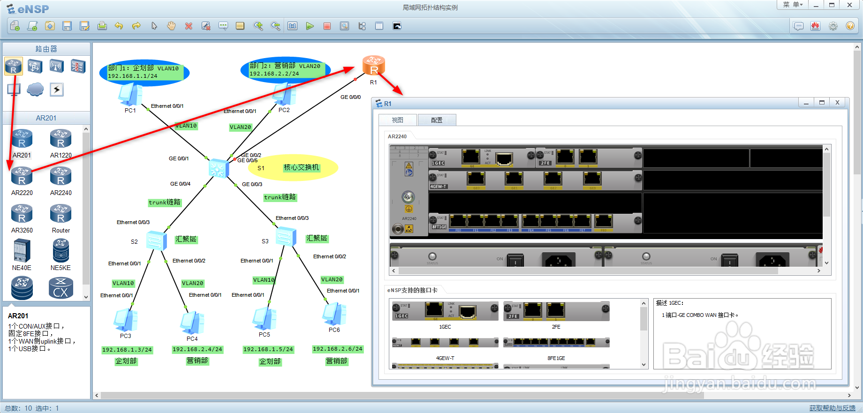Pick the NE40E device model
This screenshot has height=413, width=863.
click(x=22, y=255)
